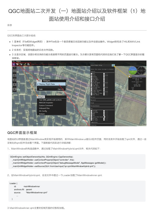Click the article title text
The image size is (154, 218).
pyautogui.click(x=77, y=15)
